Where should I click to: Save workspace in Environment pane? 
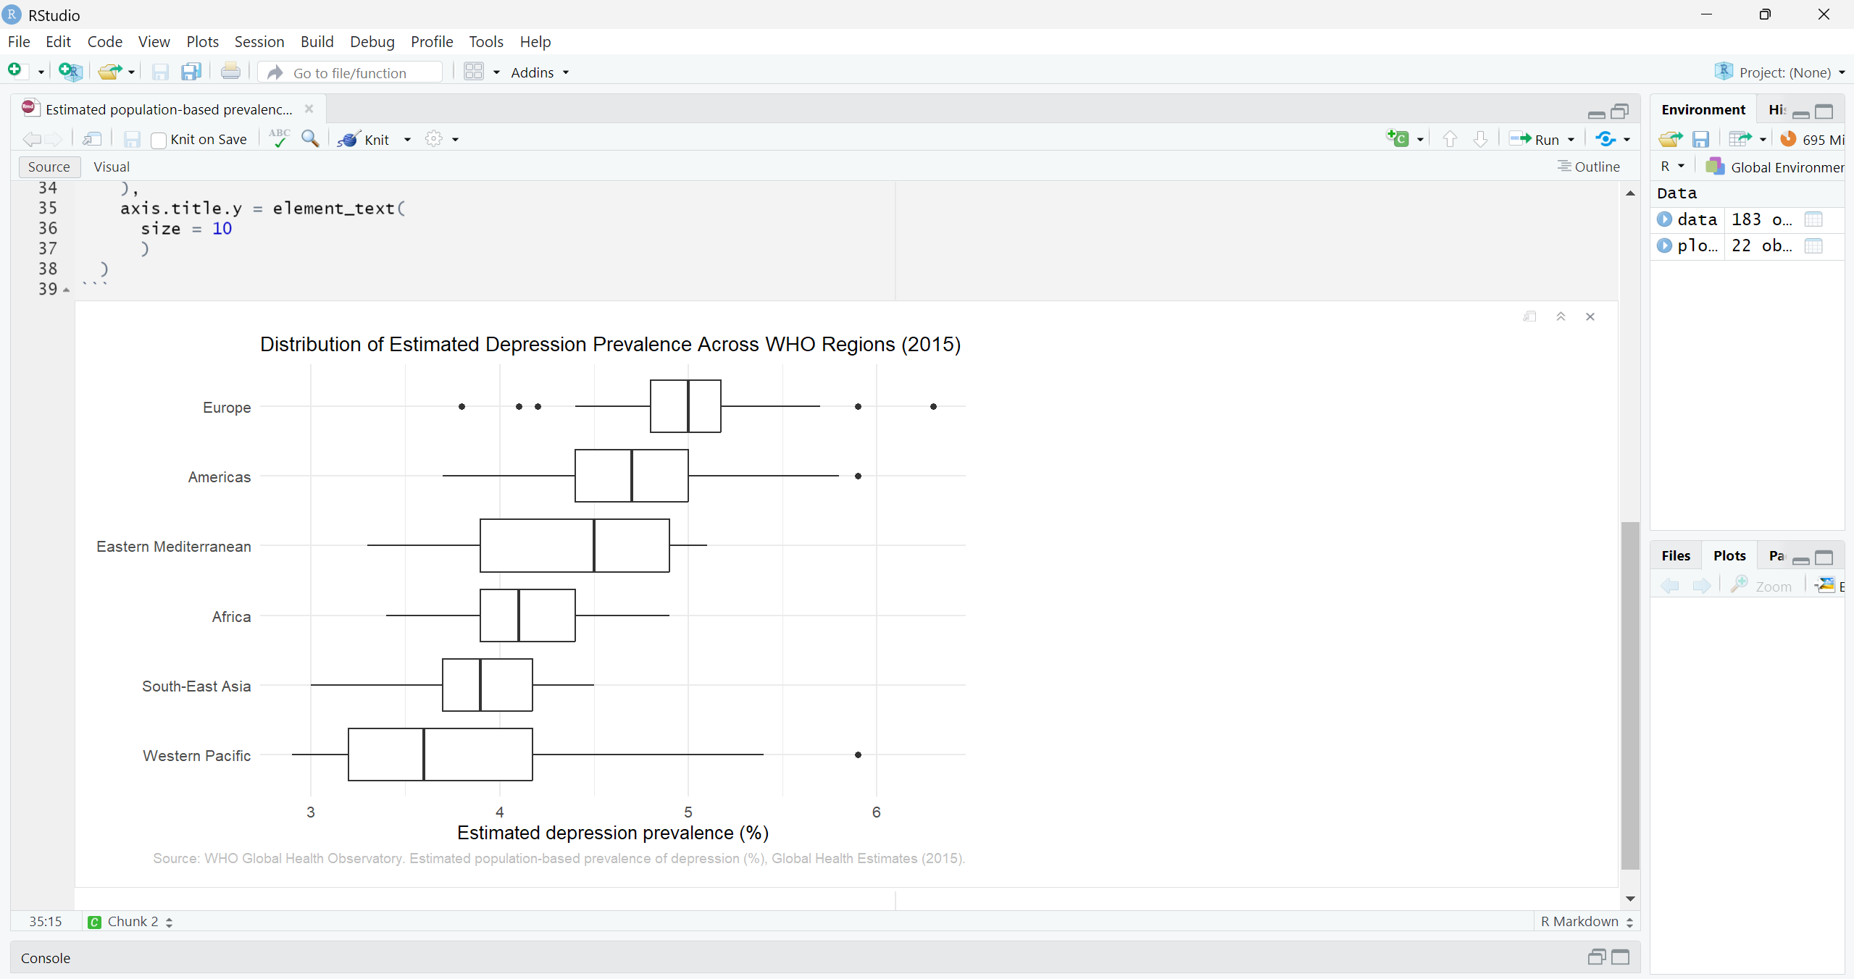(x=1701, y=139)
